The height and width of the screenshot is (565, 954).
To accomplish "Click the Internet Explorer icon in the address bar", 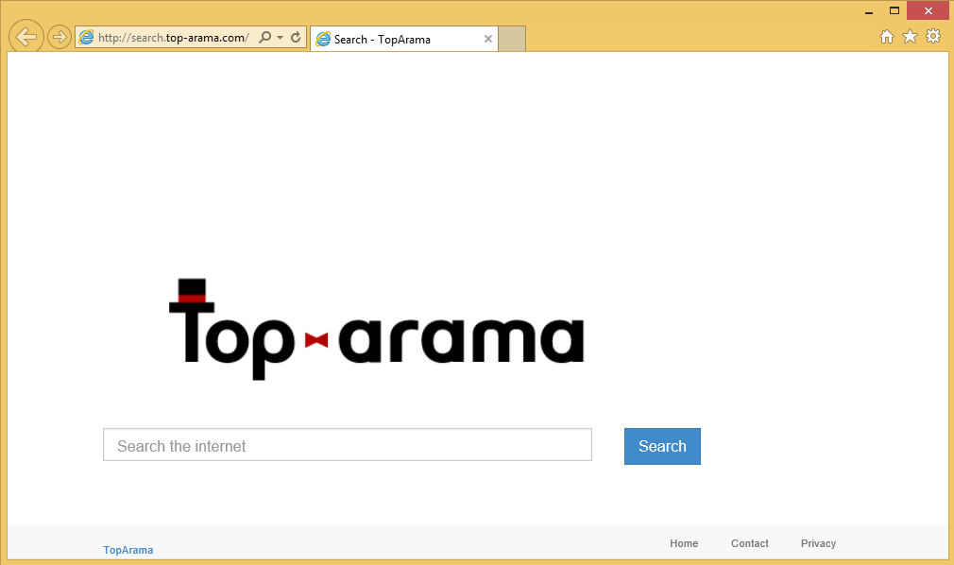I will point(86,37).
